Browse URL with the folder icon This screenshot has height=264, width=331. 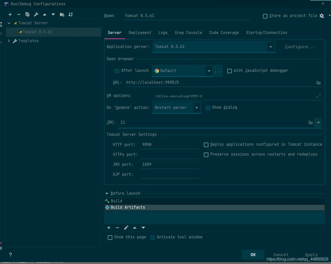pyautogui.click(x=319, y=82)
